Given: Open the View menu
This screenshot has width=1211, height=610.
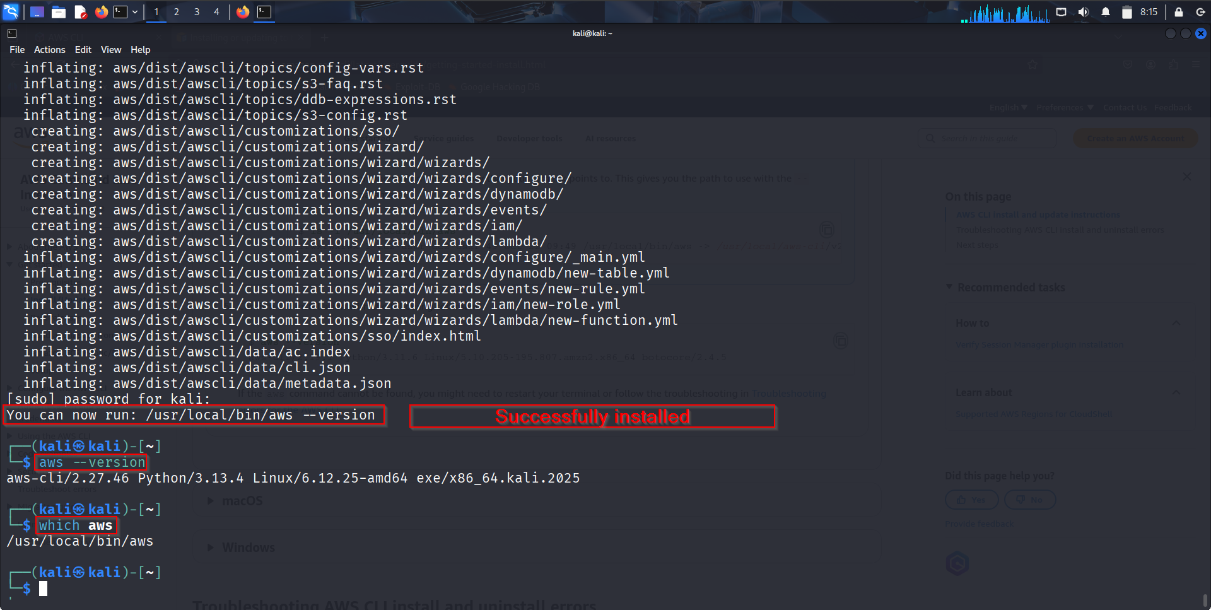Looking at the screenshot, I should coord(110,50).
